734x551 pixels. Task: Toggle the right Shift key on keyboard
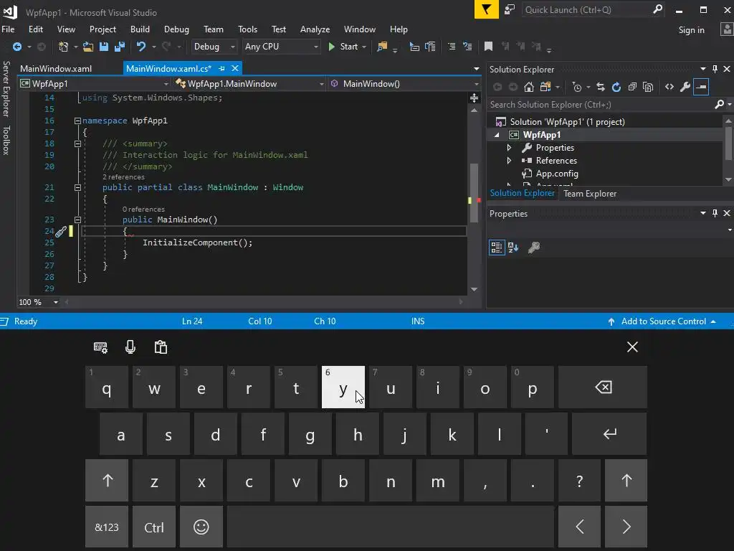[x=626, y=480]
